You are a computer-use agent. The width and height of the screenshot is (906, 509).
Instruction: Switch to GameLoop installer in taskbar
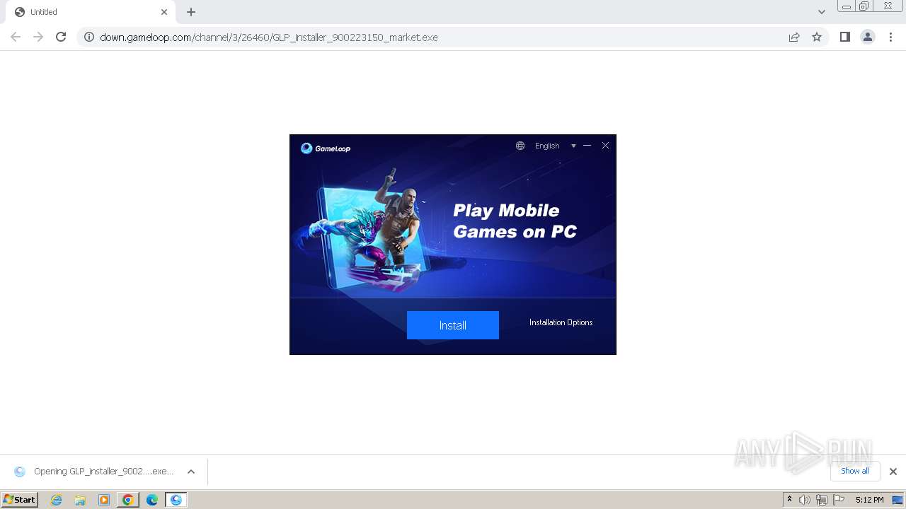point(176,500)
